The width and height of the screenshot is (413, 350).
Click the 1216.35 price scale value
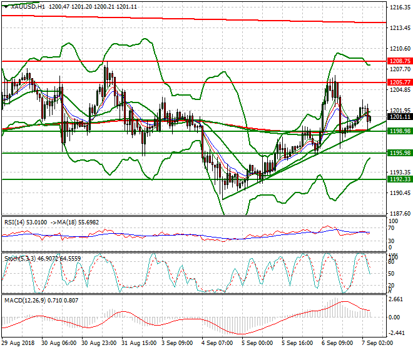[x=400, y=7]
